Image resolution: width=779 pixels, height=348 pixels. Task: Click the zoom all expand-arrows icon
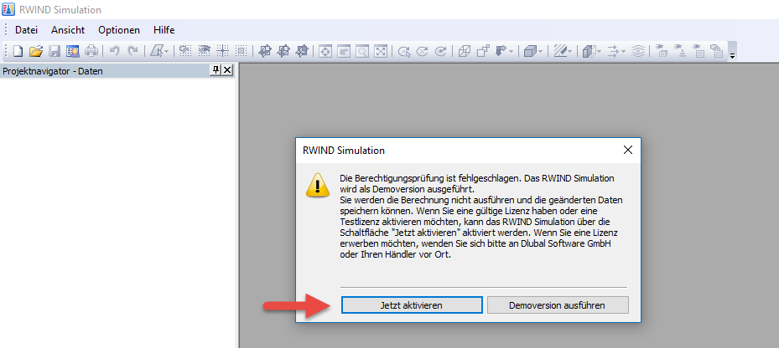tap(381, 50)
